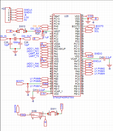Select the ground symbol below capacitor C40

(x=109, y=66)
